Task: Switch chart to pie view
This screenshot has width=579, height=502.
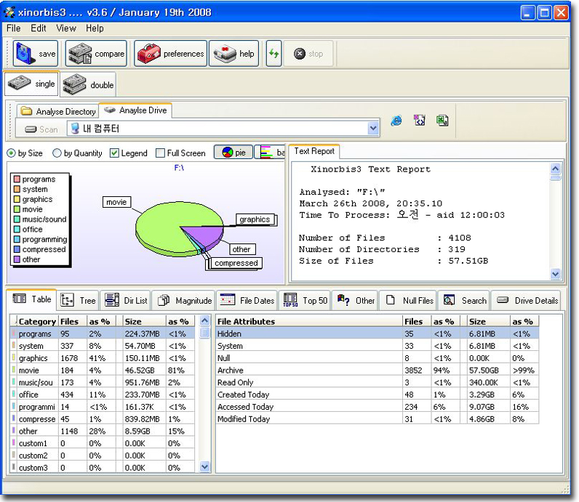Action: [233, 152]
